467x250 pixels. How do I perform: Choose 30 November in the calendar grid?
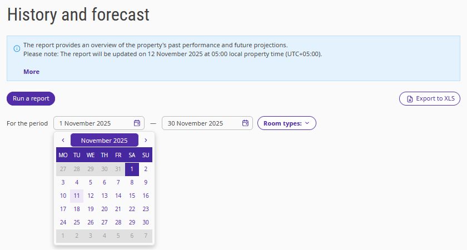(146, 222)
